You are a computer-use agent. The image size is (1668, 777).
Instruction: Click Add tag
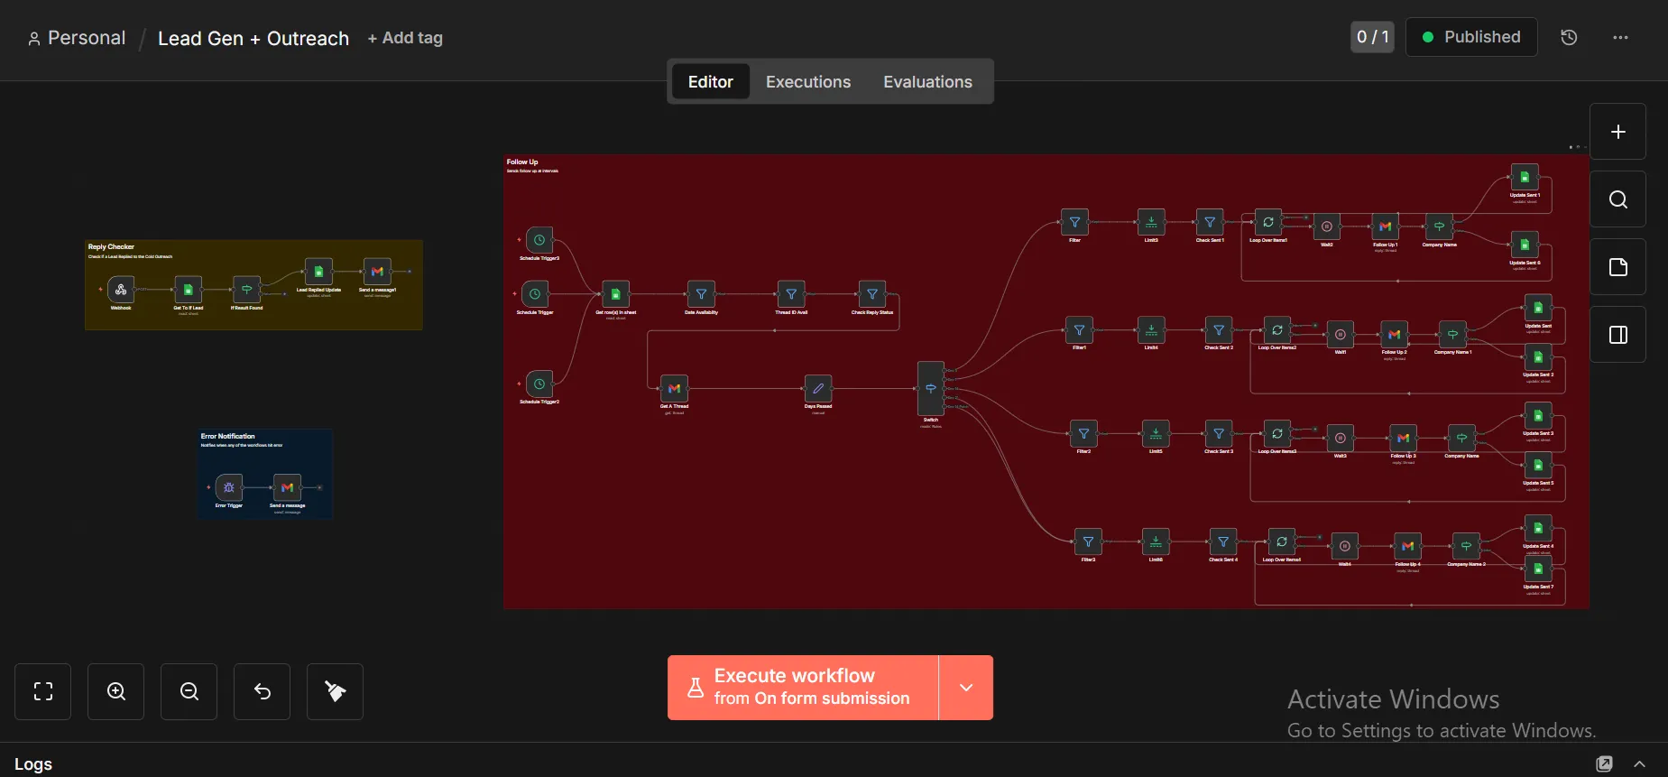(x=405, y=38)
